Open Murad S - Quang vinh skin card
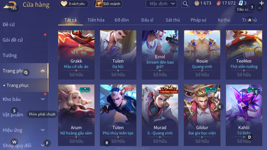Screen dimensions: 267x150 click(160, 115)
